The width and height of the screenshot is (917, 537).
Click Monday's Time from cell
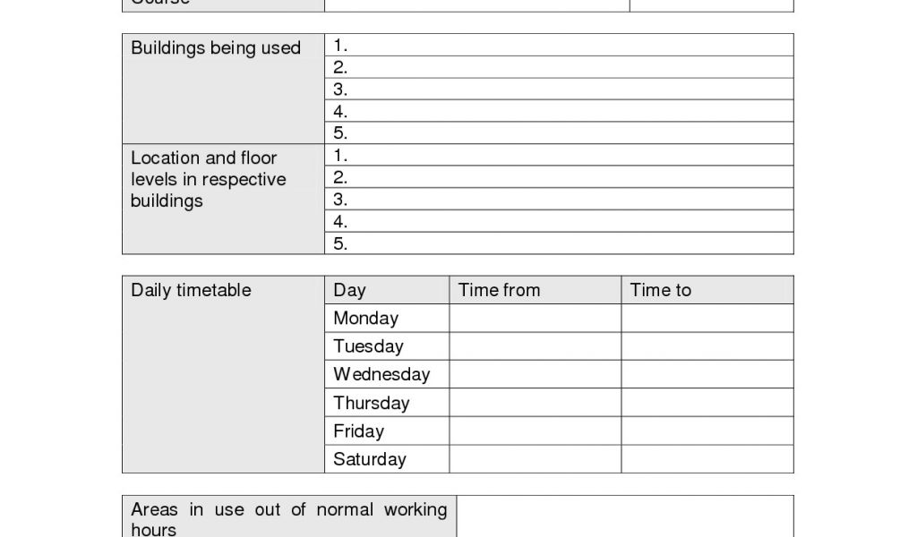[535, 319]
